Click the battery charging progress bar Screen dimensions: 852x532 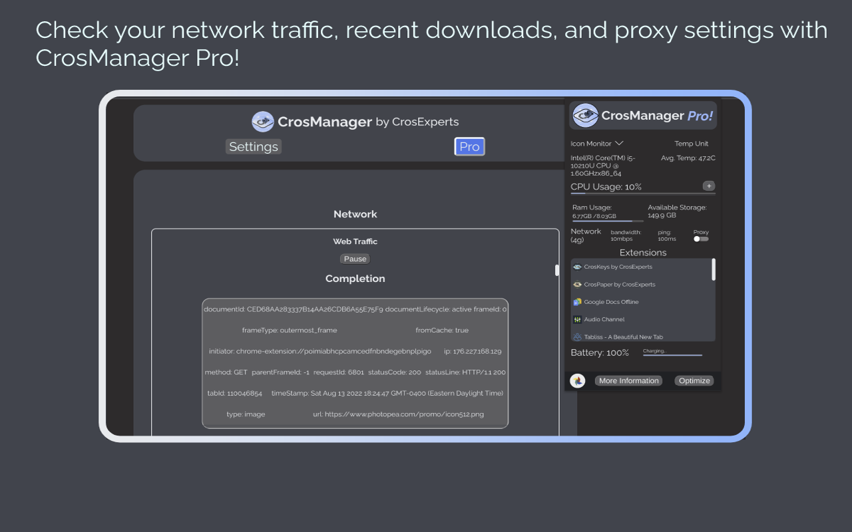(672, 355)
